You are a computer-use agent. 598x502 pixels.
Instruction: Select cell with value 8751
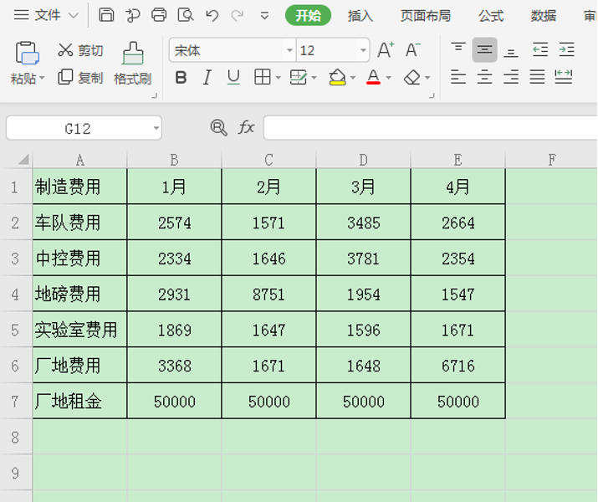tap(268, 295)
